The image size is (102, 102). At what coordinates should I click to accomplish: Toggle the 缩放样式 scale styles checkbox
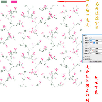pyautogui.click(x=84, y=56)
